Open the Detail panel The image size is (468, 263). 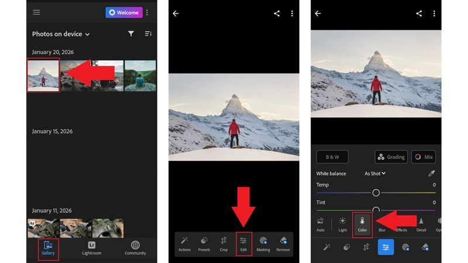click(x=421, y=224)
